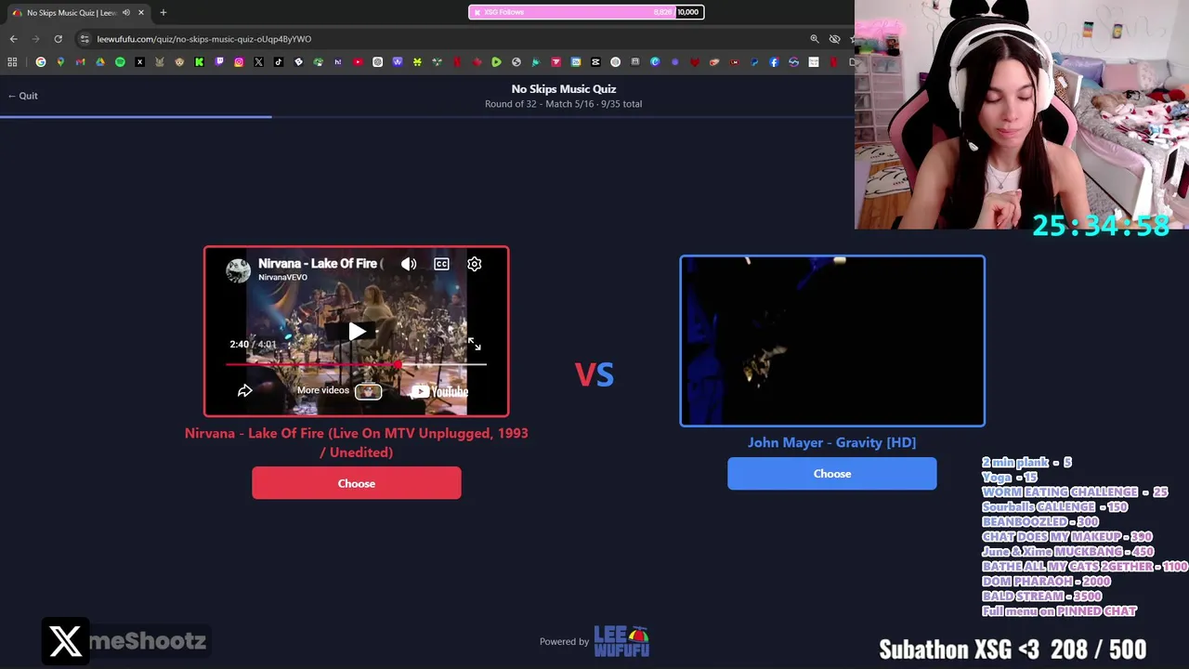Choose Nirvana - Lake Of Fire
1189x669 pixels.
tap(357, 483)
